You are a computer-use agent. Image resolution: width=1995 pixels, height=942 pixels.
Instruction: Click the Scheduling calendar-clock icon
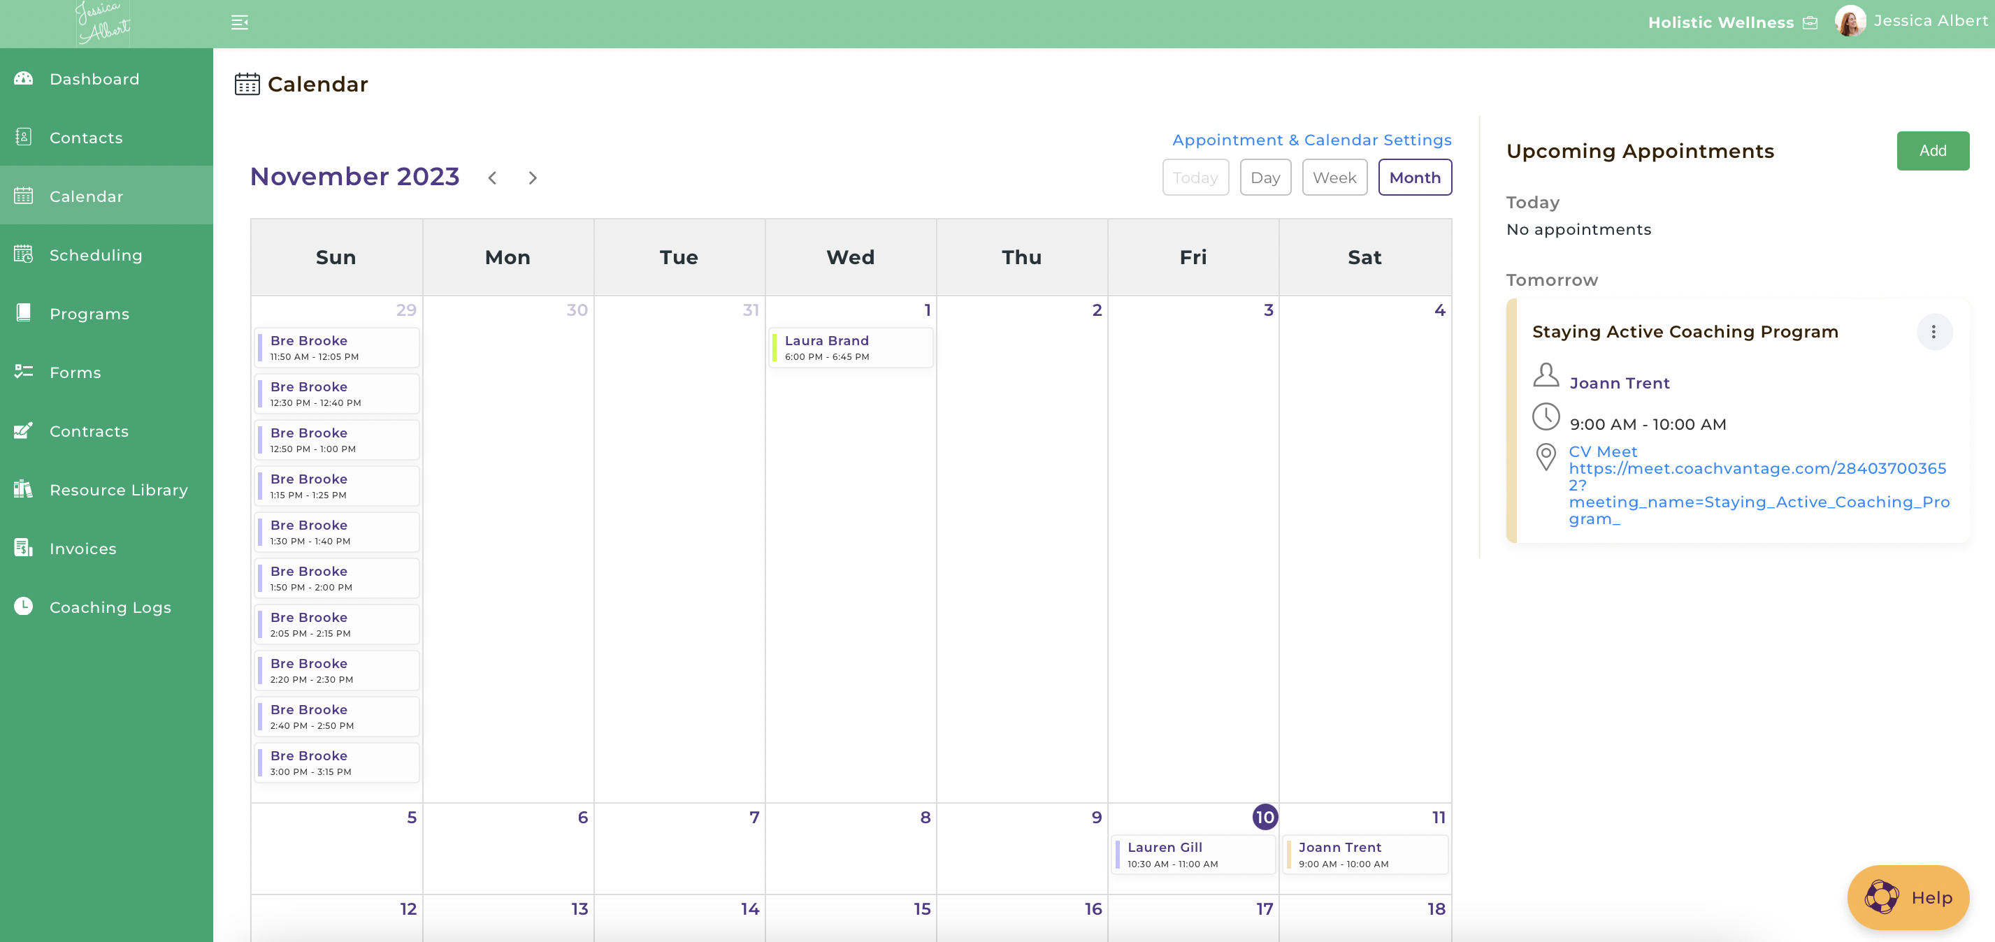tap(24, 254)
